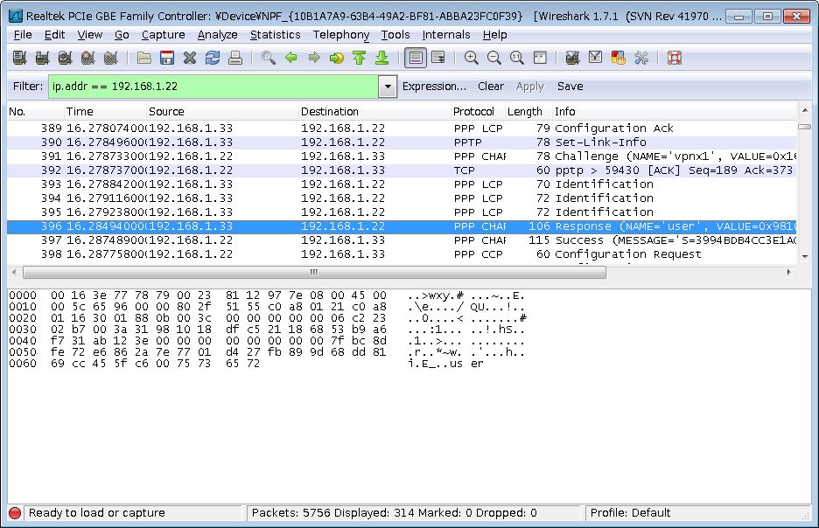Viewport: 819px width, 528px height.
Task: Open the Internals menu
Action: pyautogui.click(x=446, y=35)
